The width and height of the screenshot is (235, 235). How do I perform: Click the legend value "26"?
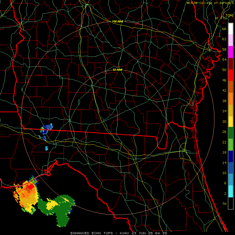(224, 132)
